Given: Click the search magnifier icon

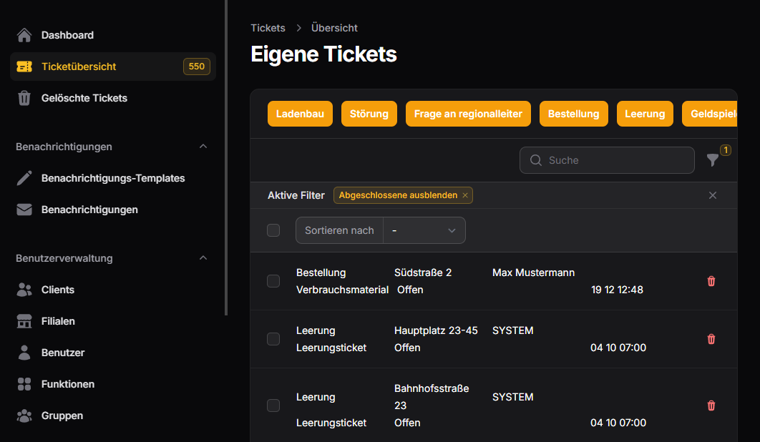Looking at the screenshot, I should click(x=535, y=160).
